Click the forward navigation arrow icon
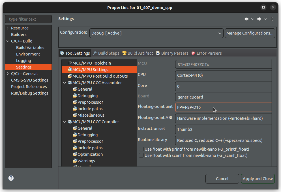This screenshot has height=192, width=281. point(259,19)
